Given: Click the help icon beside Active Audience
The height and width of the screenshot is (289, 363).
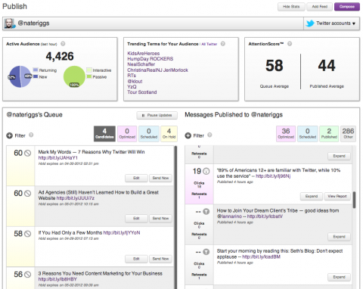Looking at the screenshot, I should click(63, 44).
